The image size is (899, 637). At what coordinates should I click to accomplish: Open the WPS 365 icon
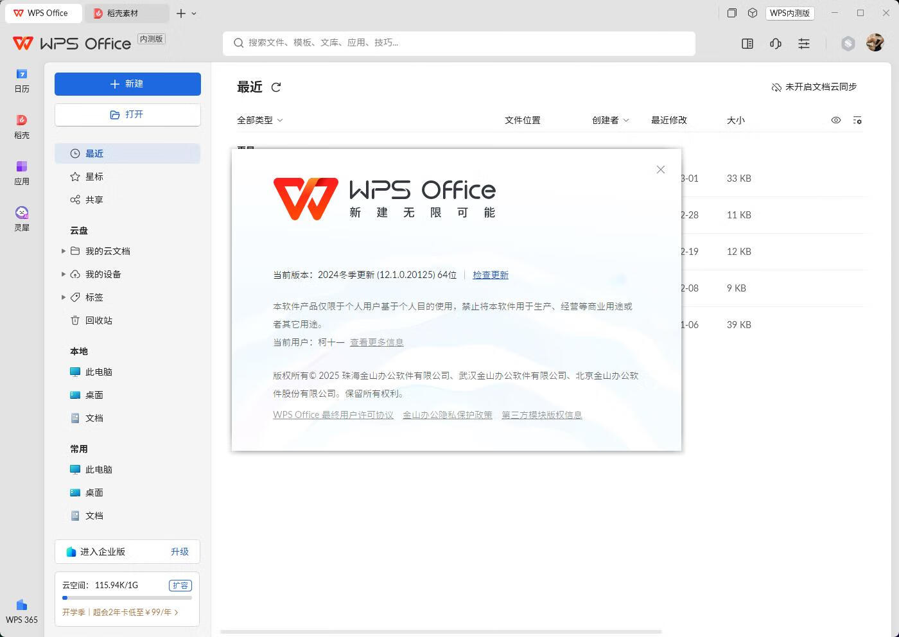[x=22, y=612]
